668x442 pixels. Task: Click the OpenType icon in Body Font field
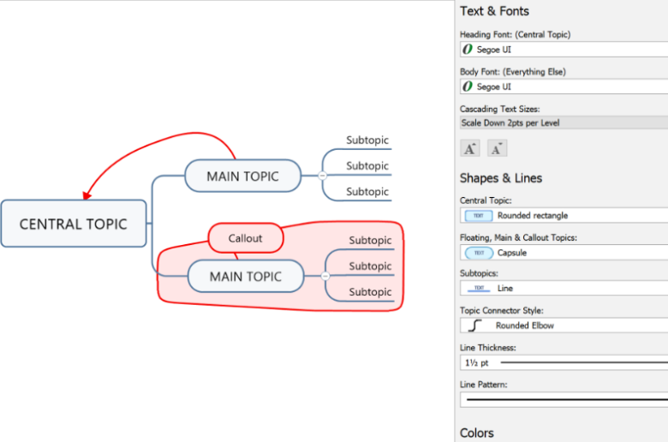coord(468,87)
